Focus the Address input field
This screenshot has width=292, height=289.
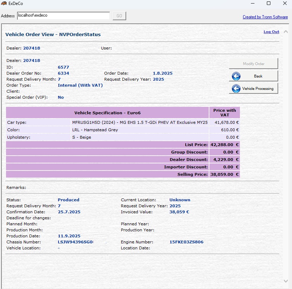coord(63,16)
